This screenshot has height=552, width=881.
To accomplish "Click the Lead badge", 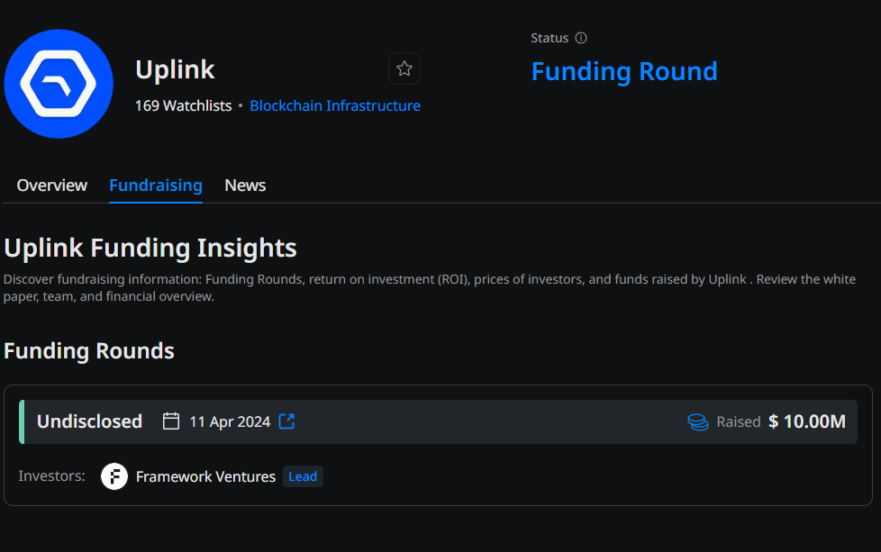I will (x=303, y=476).
